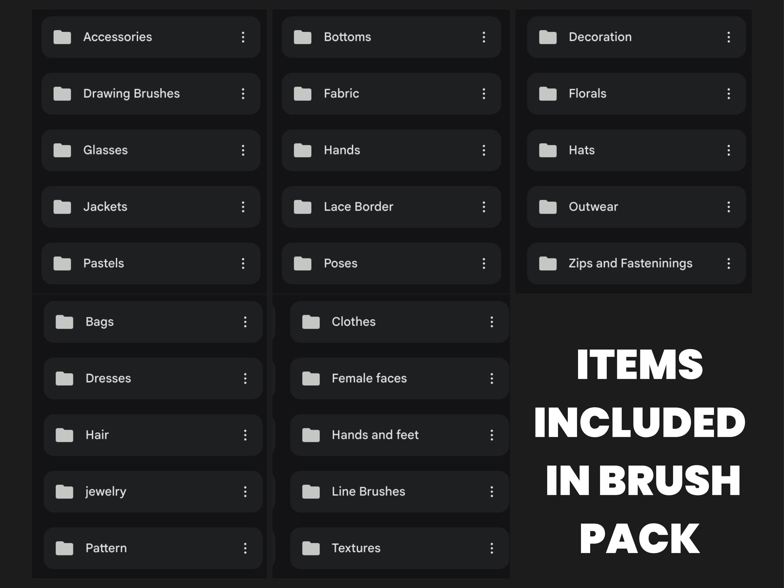
Task: Open the options menu for Zips and Fasteninings
Action: click(729, 263)
